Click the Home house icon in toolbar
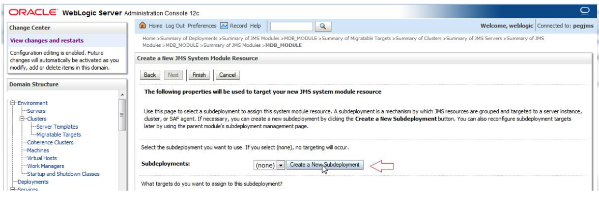The image size is (599, 212). (x=143, y=25)
